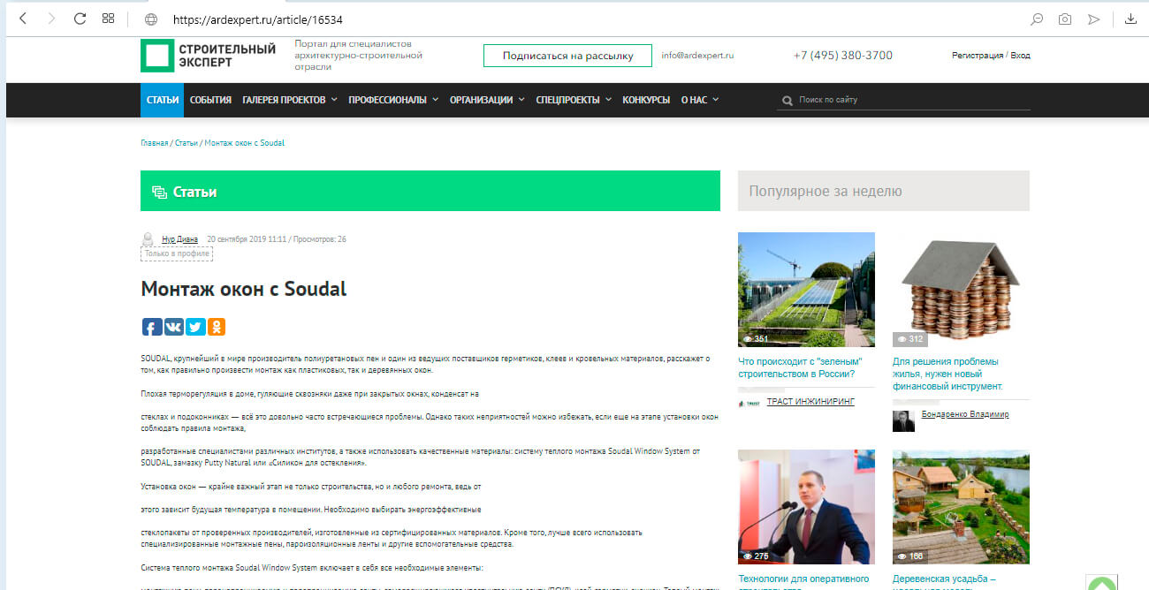Click the Главная breadcrumb link
This screenshot has width=1149, height=590.
tap(154, 143)
